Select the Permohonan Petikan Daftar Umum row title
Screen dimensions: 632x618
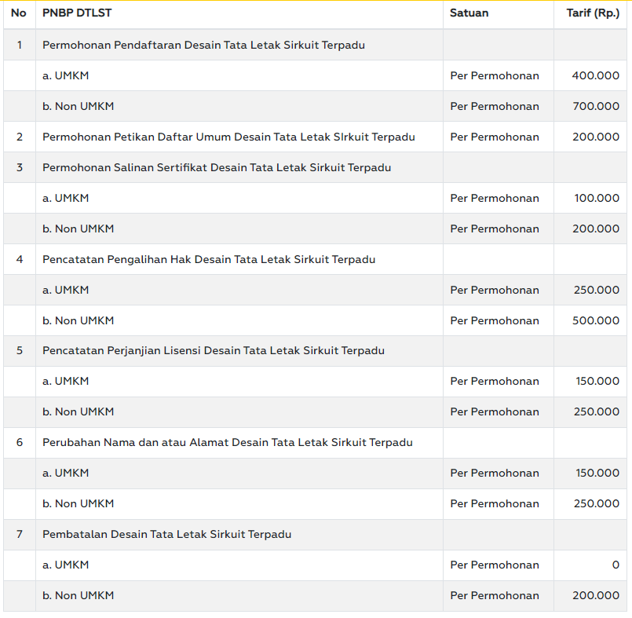pyautogui.click(x=228, y=137)
